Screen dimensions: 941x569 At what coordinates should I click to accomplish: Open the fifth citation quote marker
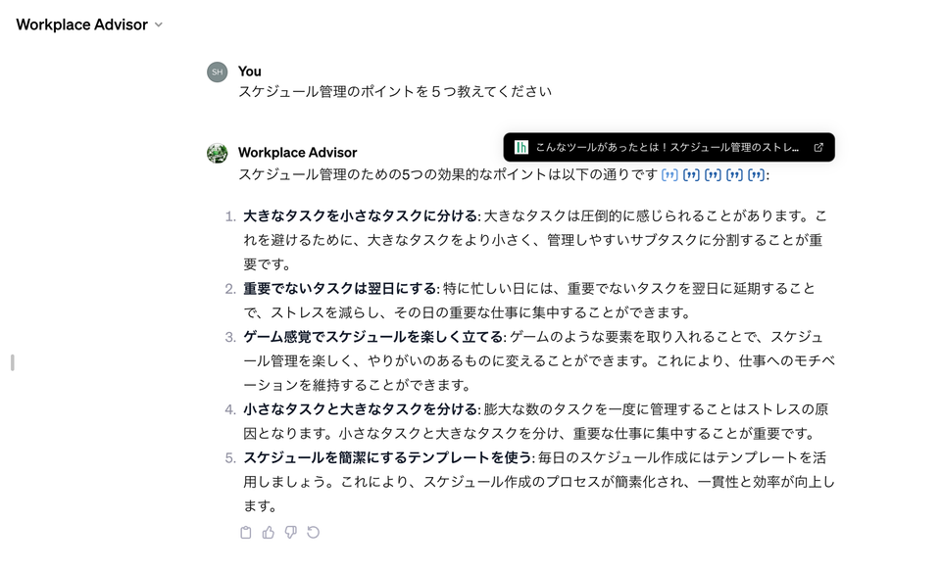(x=756, y=175)
